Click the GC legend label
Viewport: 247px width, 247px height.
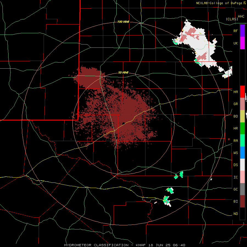(235, 189)
